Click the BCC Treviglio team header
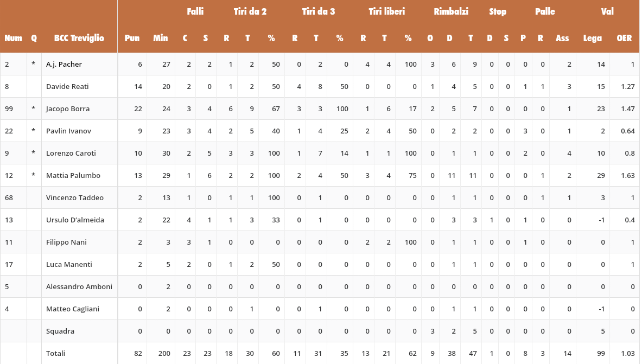642x364 pixels. coord(79,38)
